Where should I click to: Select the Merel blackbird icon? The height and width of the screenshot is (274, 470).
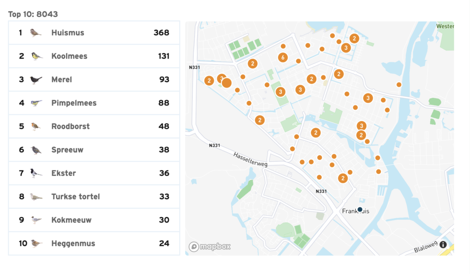coord(36,79)
